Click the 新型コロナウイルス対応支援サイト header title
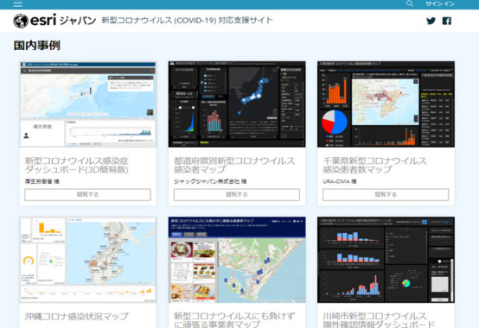This screenshot has height=328, width=479. click(187, 21)
